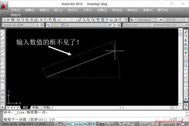Select the Mirror modify tool
This screenshot has width=189, height=126.
(x=186, y=40)
